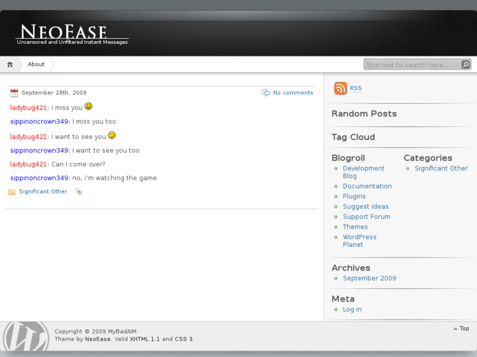Click the smiley emoticon after 'I miss you'
The width and height of the screenshot is (477, 357).
tap(89, 106)
